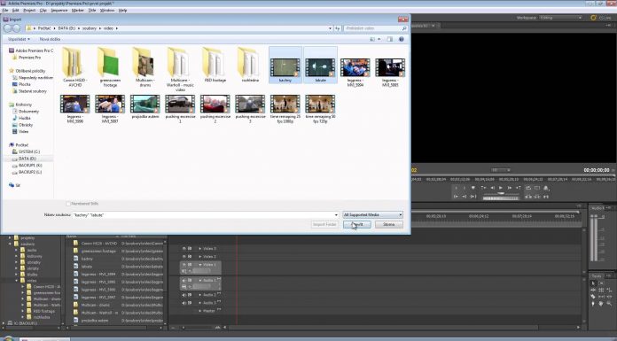This screenshot has height=341, width=617.
Task: Click the Set Unnumbered Marker icon
Action: 473,189
